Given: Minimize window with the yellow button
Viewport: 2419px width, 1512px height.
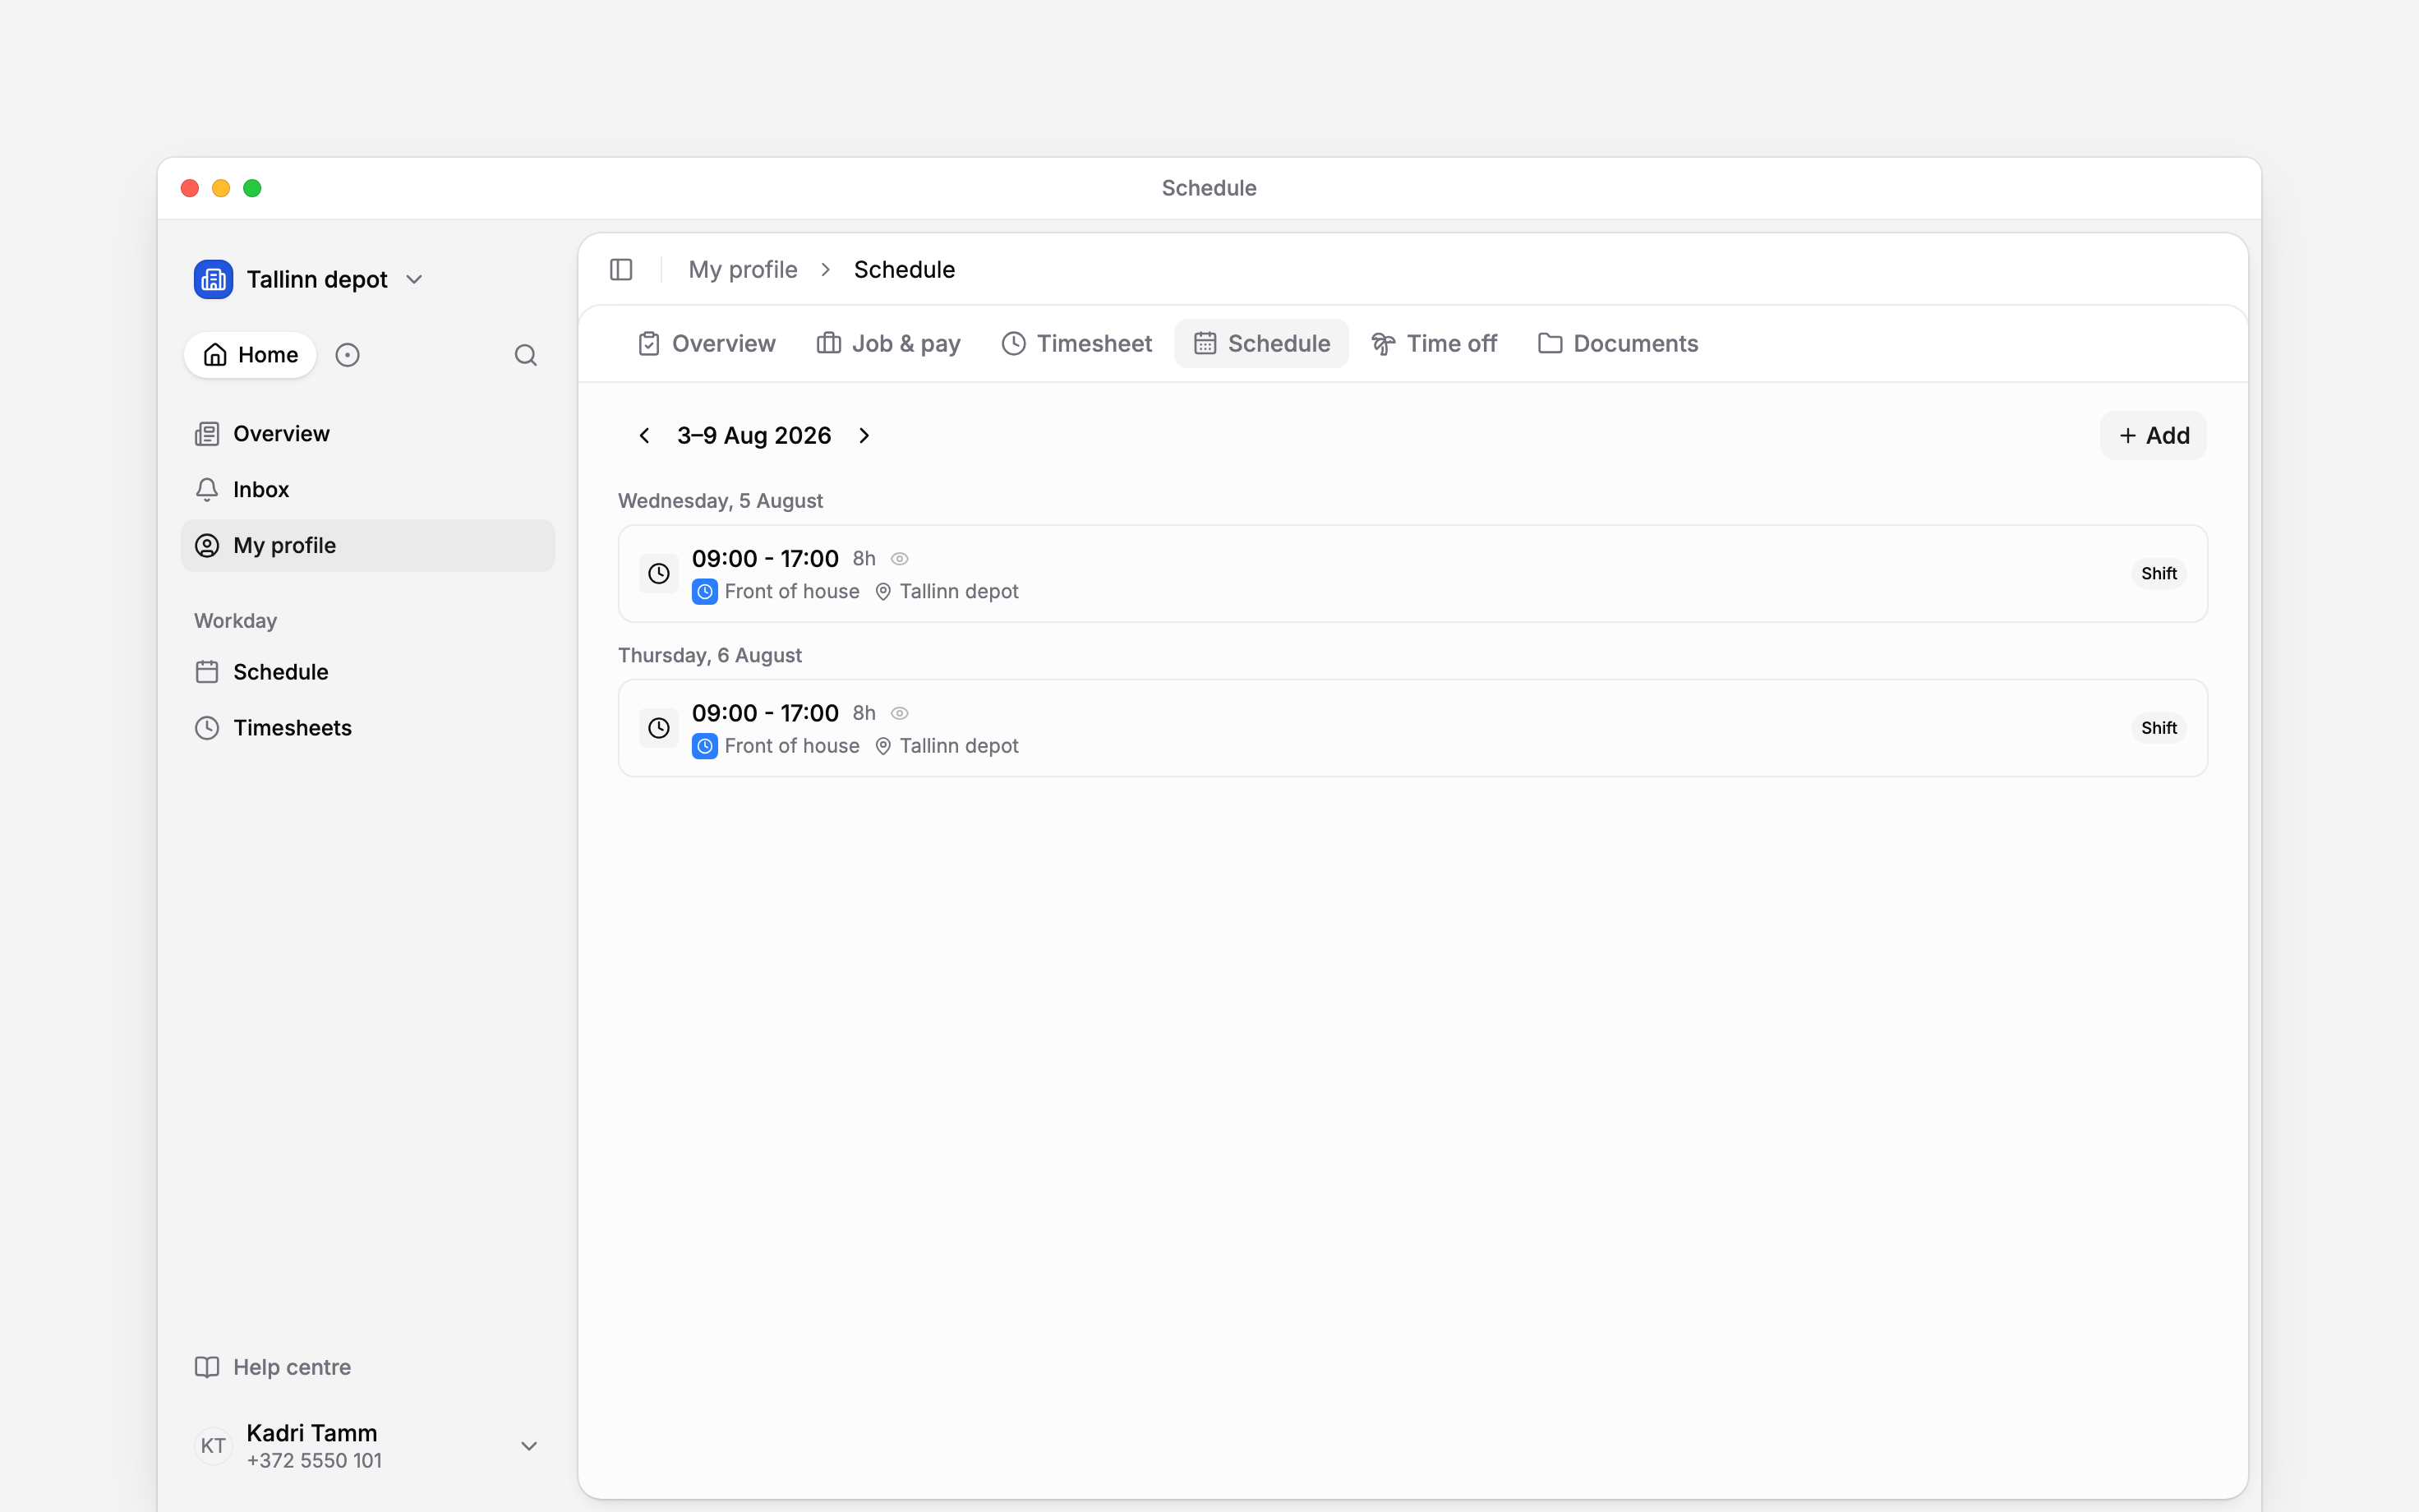Looking at the screenshot, I should click(221, 188).
